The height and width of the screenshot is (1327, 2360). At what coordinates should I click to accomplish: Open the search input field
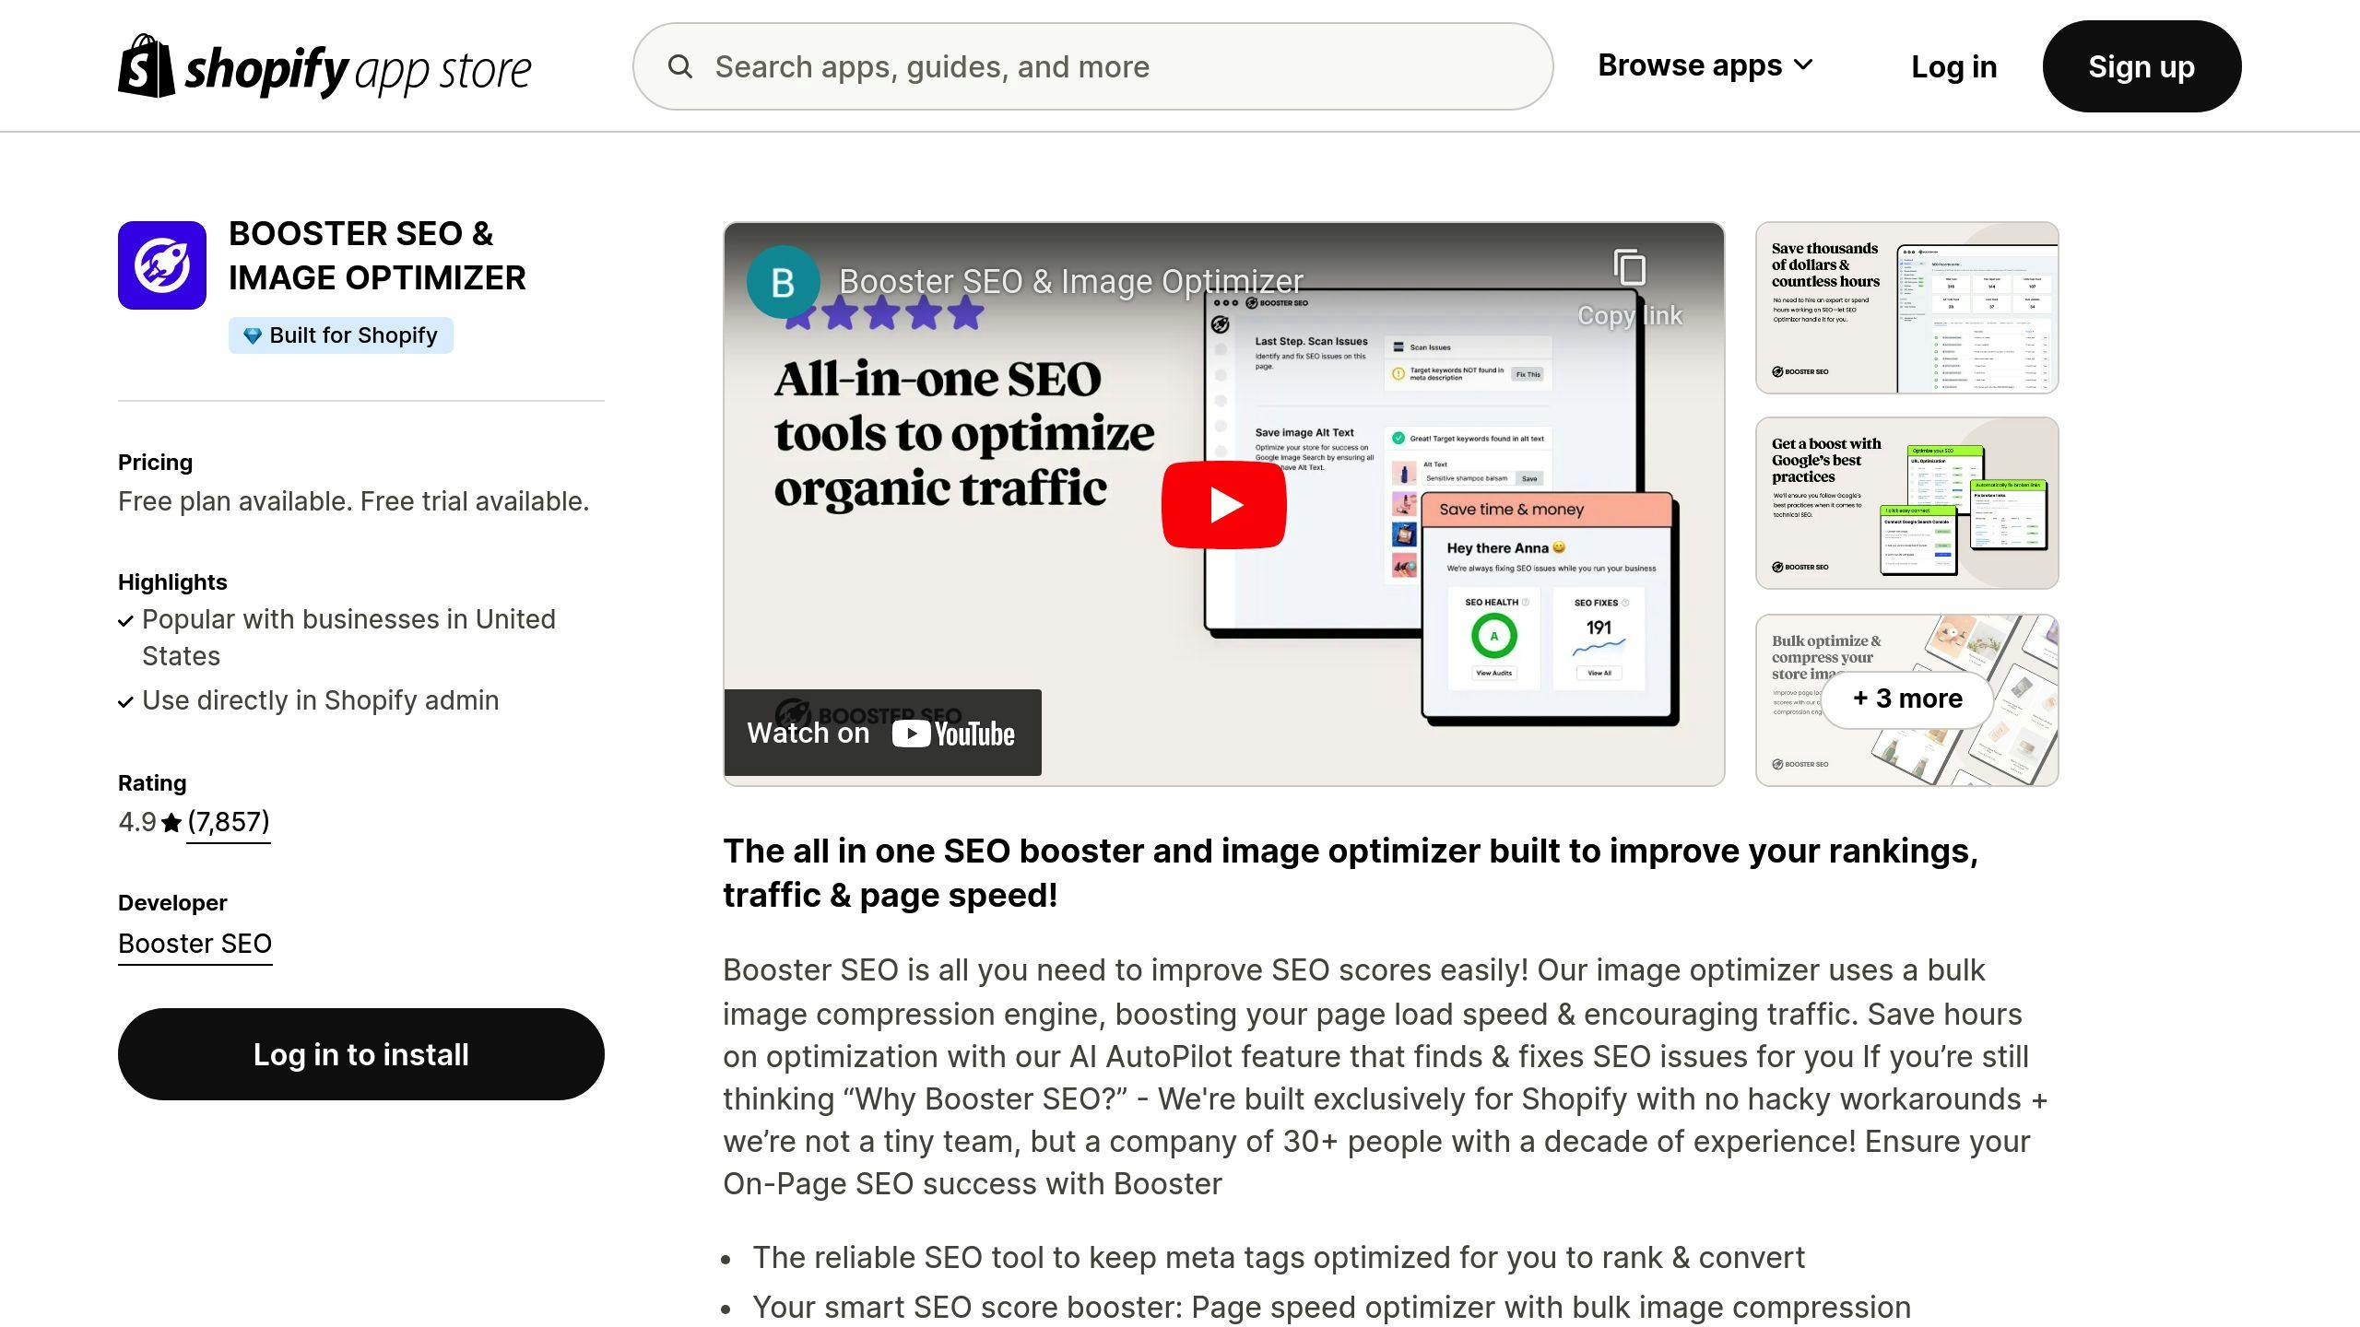(x=1096, y=66)
